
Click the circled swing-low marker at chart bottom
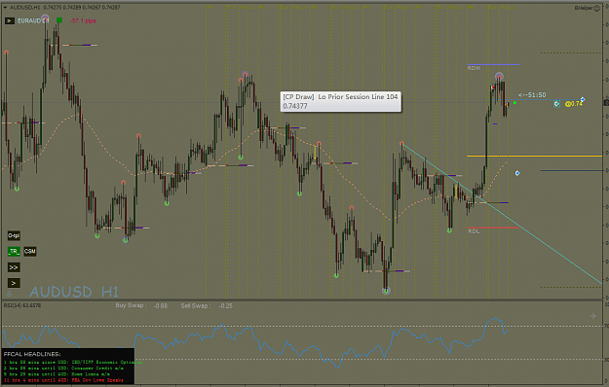(386, 291)
